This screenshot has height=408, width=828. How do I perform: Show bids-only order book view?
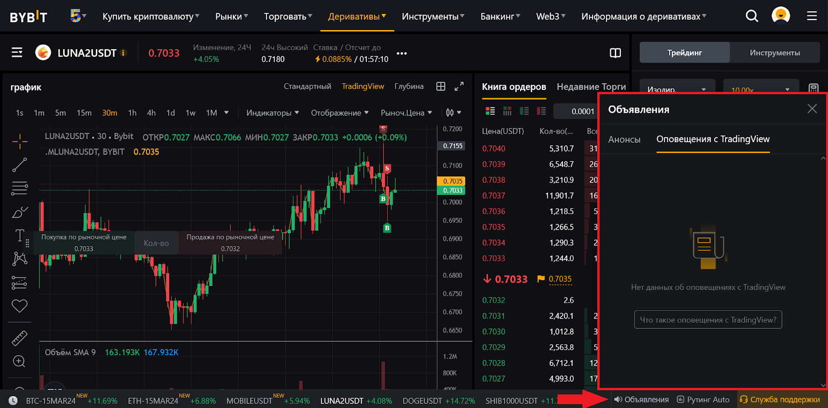click(x=524, y=111)
